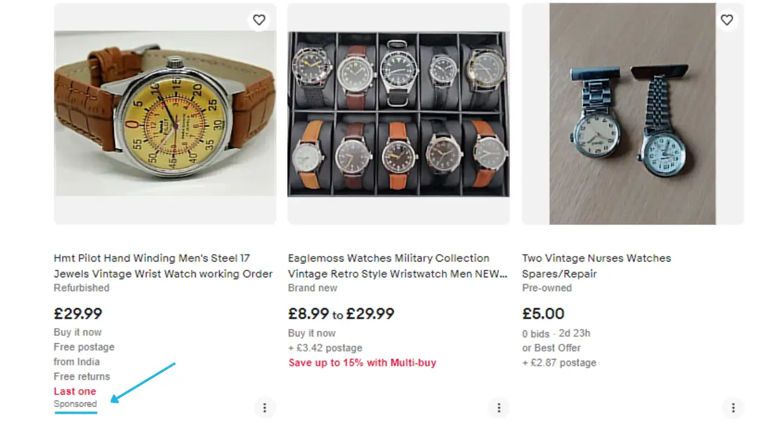Click the nurses watches photo
775x435 pixels.
[633, 113]
